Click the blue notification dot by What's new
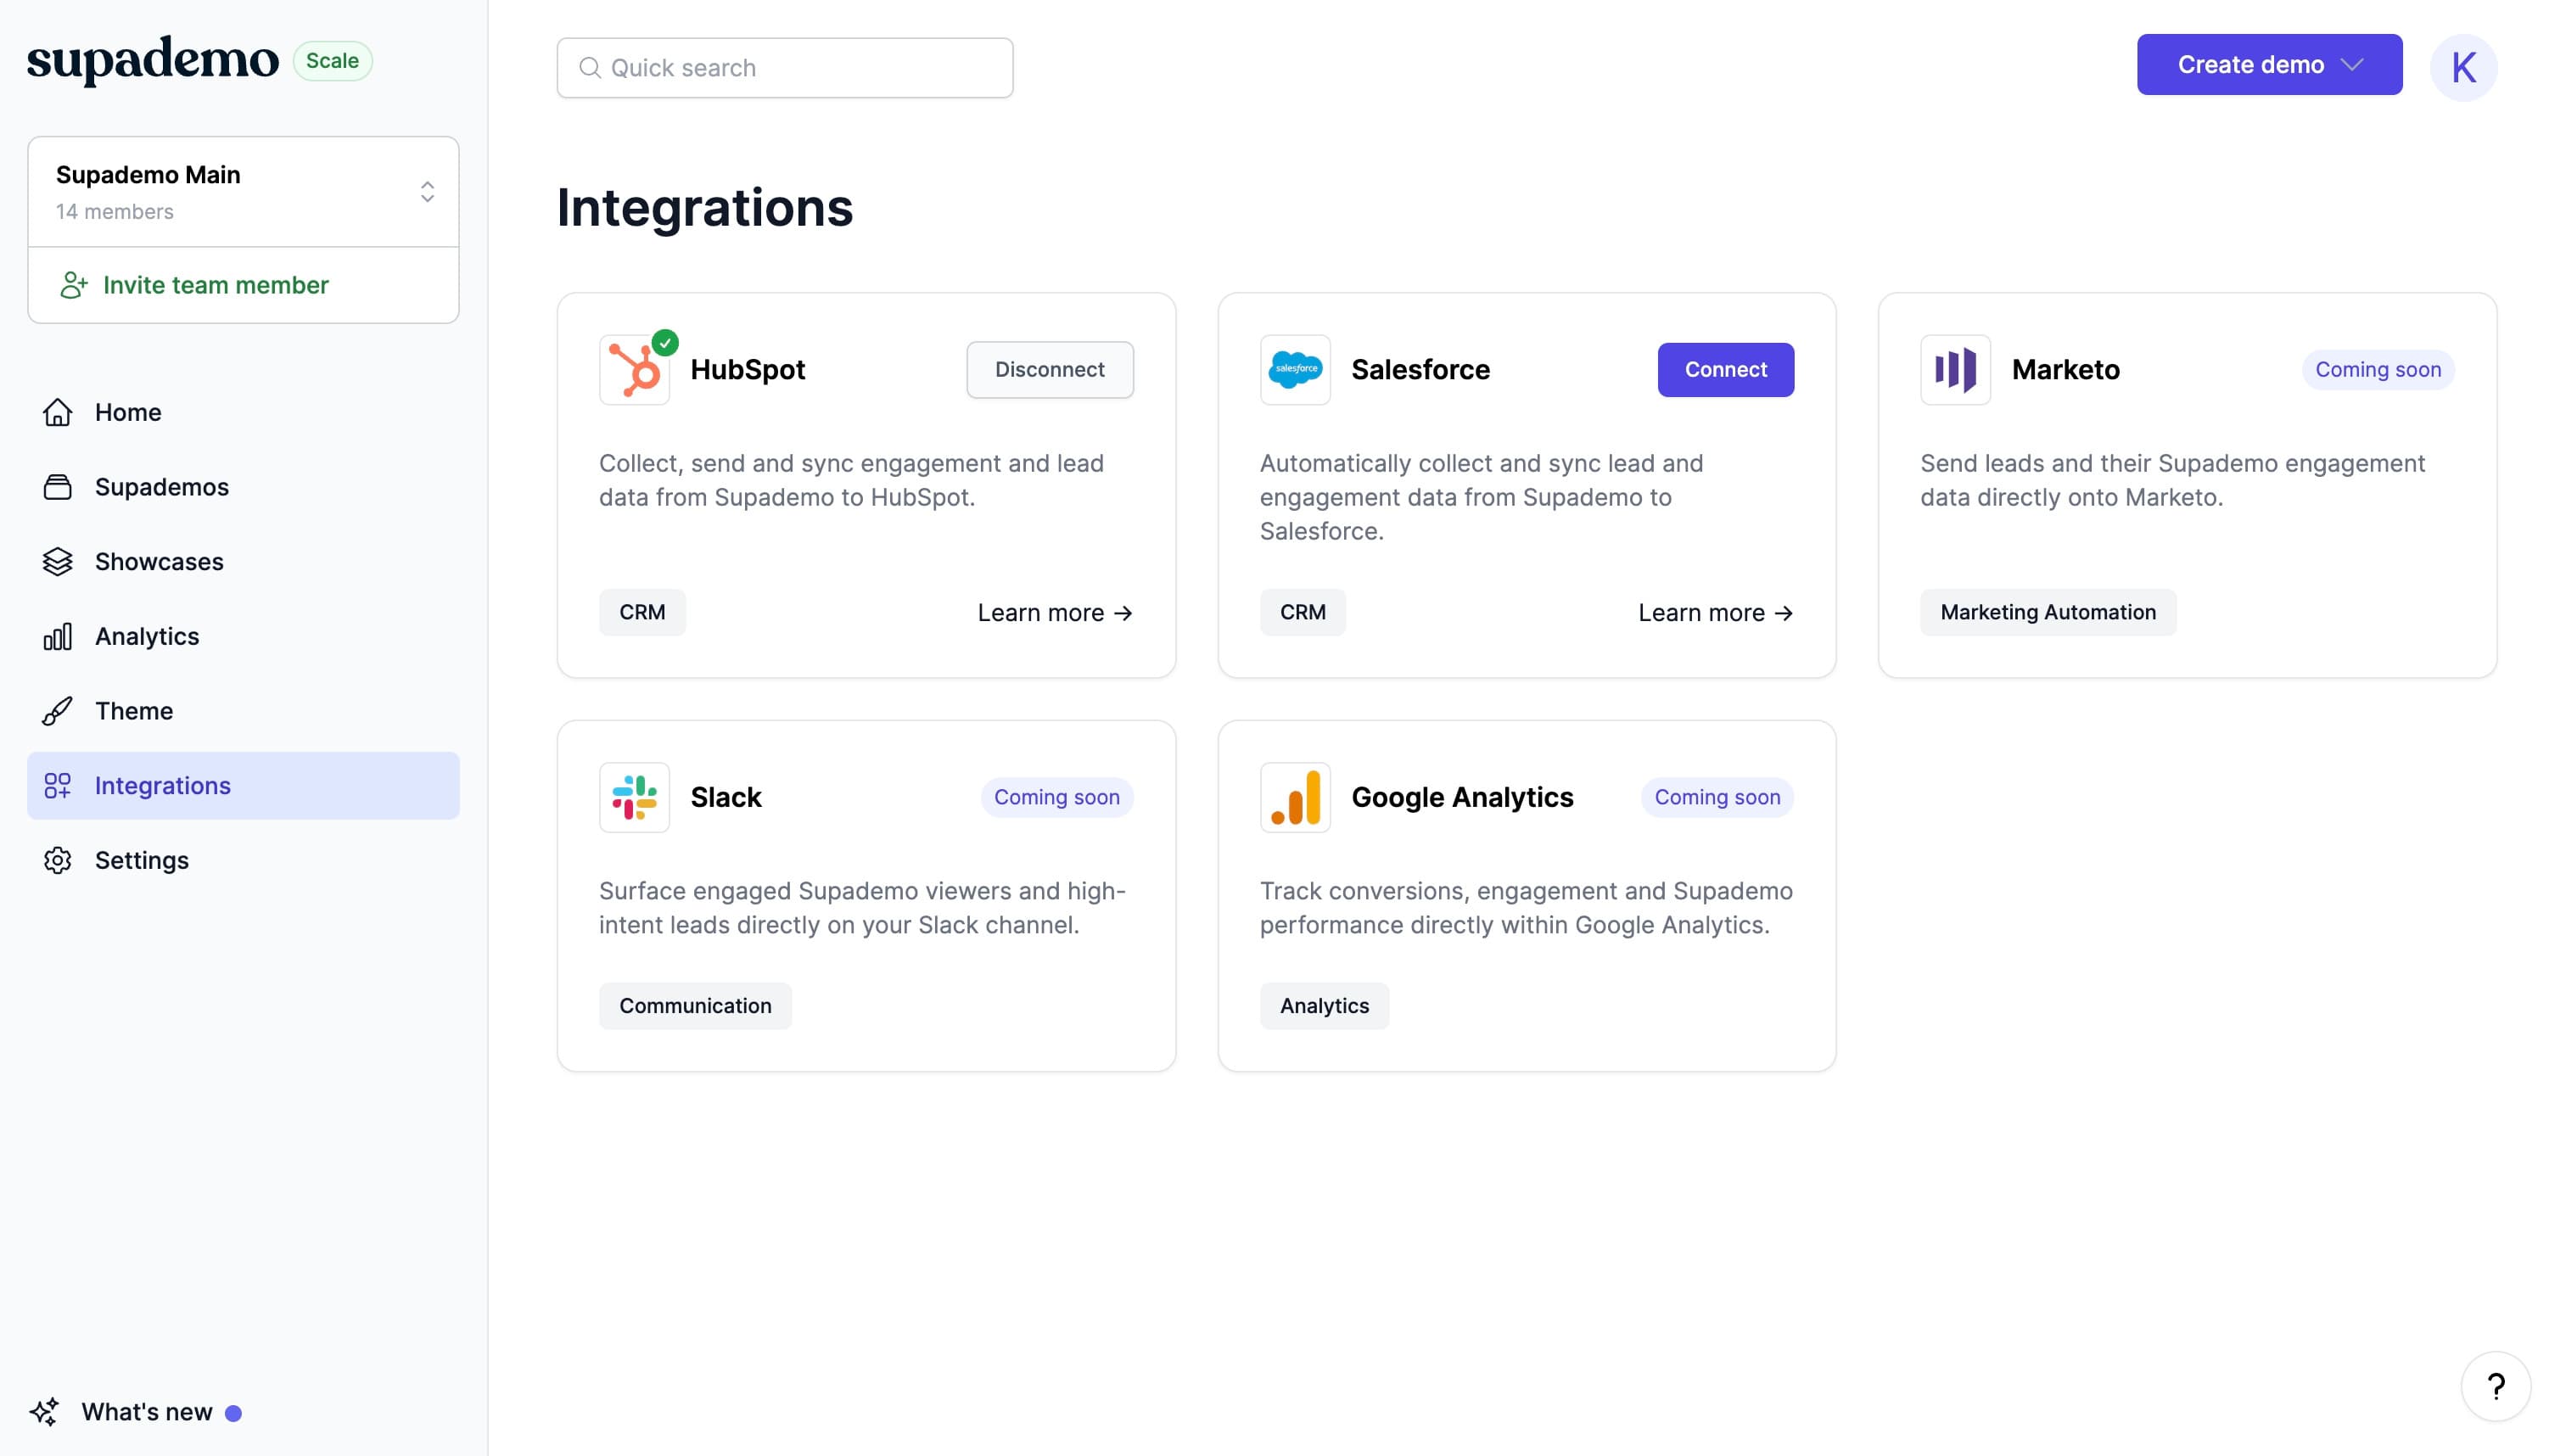The width and height of the screenshot is (2566, 1456). coord(233,1413)
